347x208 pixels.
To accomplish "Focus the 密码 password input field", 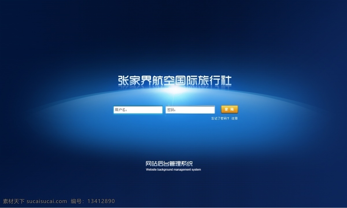I will tap(190, 110).
